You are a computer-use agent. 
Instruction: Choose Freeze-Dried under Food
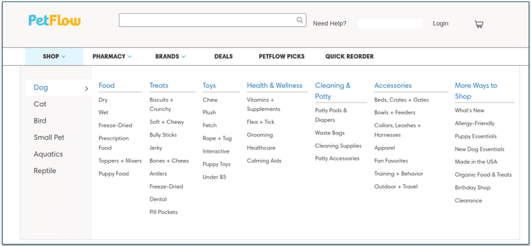click(115, 125)
